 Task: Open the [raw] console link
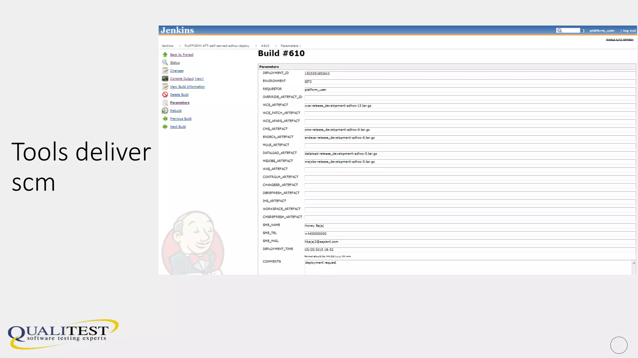coord(199,79)
